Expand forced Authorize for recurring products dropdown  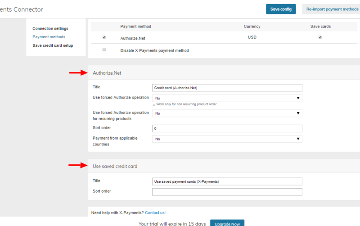pos(227,113)
